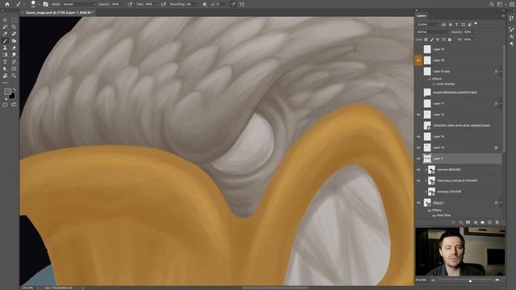Viewport: 516px width, 290px height.
Task: Select the Type tool
Action: (x=5, y=62)
